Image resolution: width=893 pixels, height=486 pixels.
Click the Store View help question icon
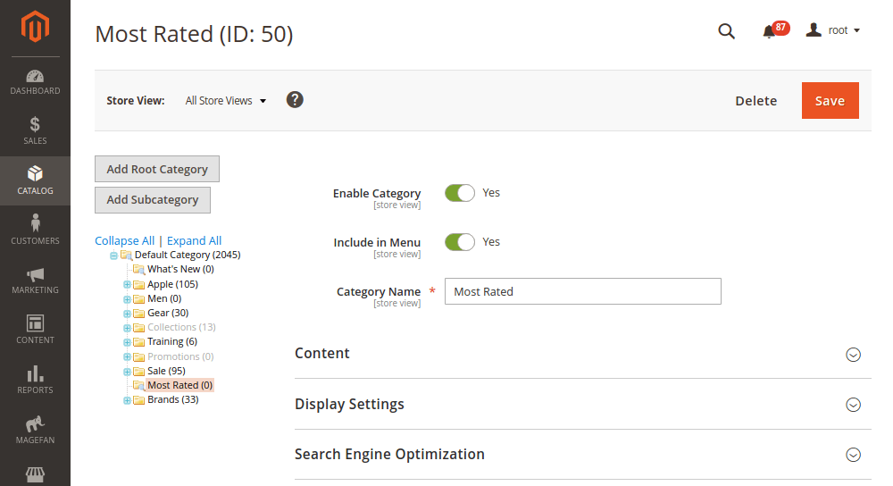click(x=295, y=100)
